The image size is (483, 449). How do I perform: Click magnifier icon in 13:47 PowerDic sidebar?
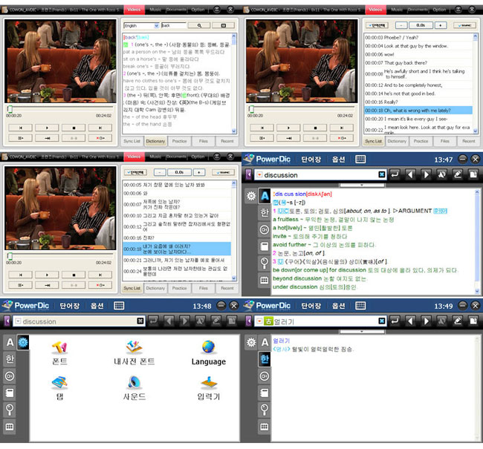[265, 263]
